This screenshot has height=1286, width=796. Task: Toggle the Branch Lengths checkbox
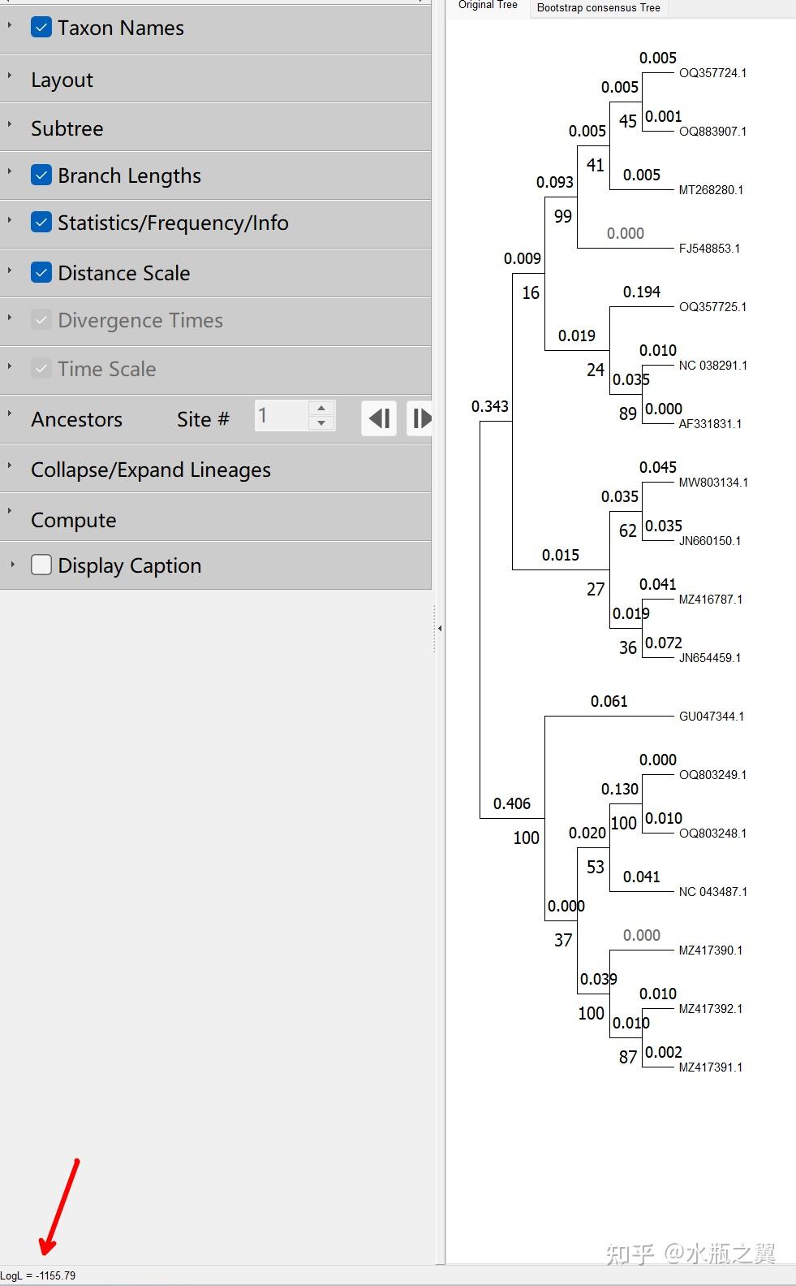click(x=41, y=175)
